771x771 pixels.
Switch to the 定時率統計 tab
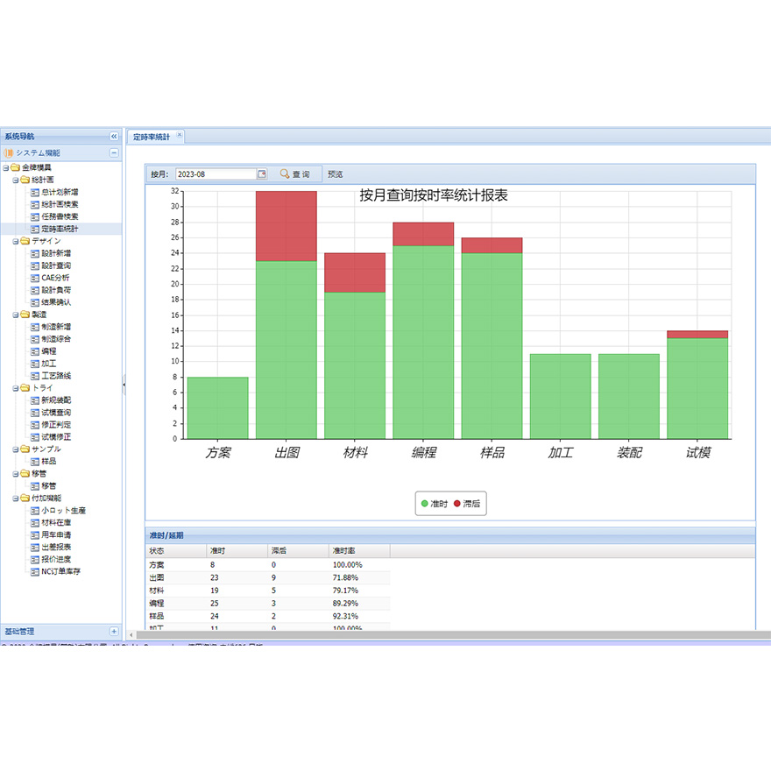152,138
